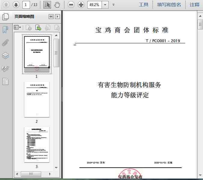Open the toolbar overflow options arrow
This screenshot has width=203, height=180.
point(113,5)
